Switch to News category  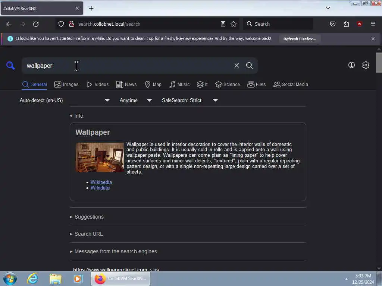point(126,85)
